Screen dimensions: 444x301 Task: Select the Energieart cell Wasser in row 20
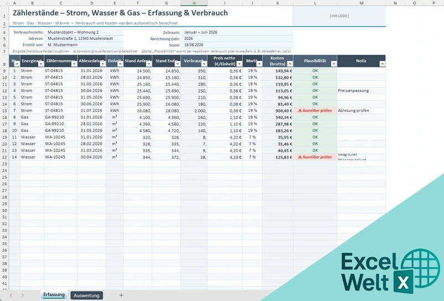[x=32, y=144]
